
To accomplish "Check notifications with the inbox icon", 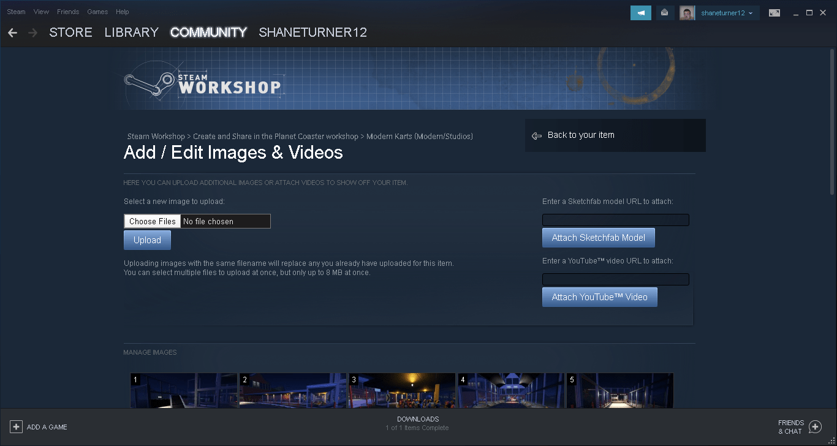I will point(665,12).
